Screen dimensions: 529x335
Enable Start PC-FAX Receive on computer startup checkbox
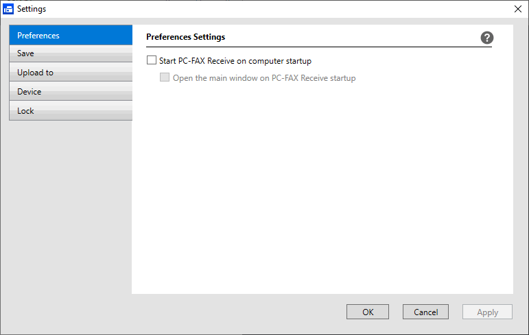(x=152, y=61)
